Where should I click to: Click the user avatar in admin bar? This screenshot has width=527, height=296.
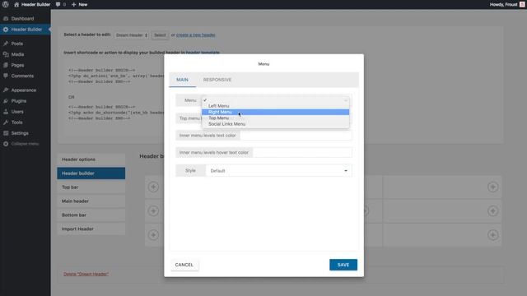[522, 5]
